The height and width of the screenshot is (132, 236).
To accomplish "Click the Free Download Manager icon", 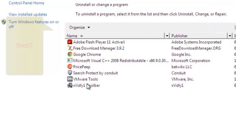I will (70, 48).
